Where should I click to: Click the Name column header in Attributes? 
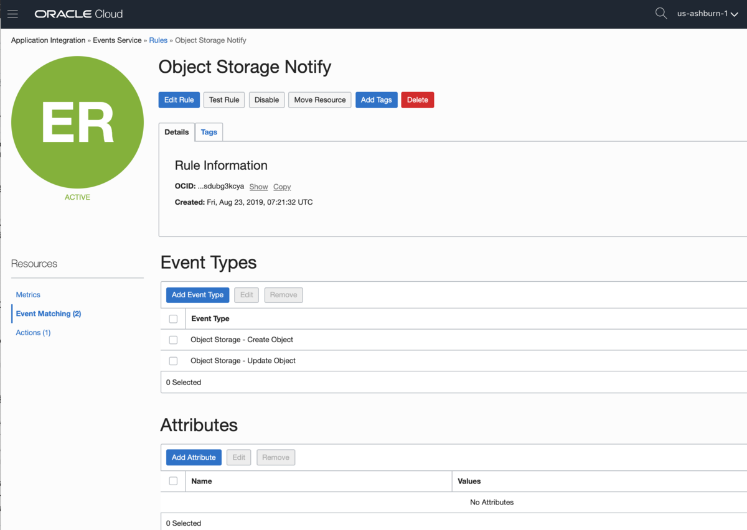pyautogui.click(x=202, y=481)
